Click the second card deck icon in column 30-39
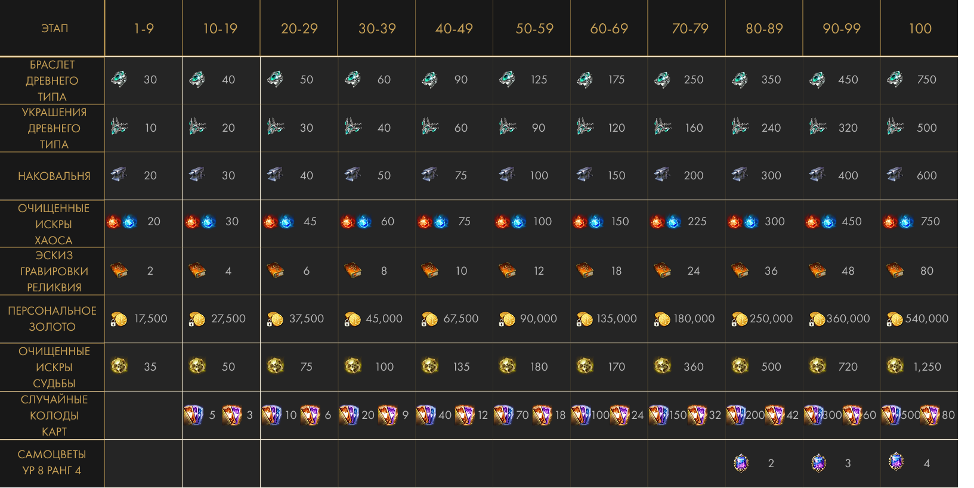The image size is (974, 488). 387,415
